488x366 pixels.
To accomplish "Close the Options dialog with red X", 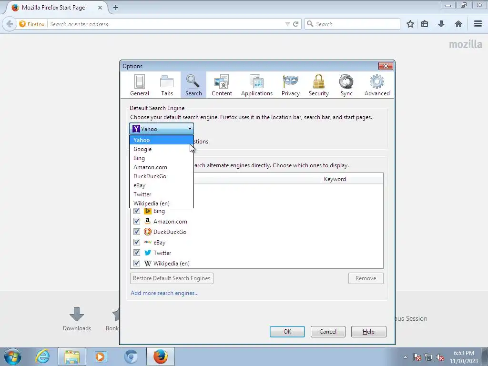I will click(386, 66).
